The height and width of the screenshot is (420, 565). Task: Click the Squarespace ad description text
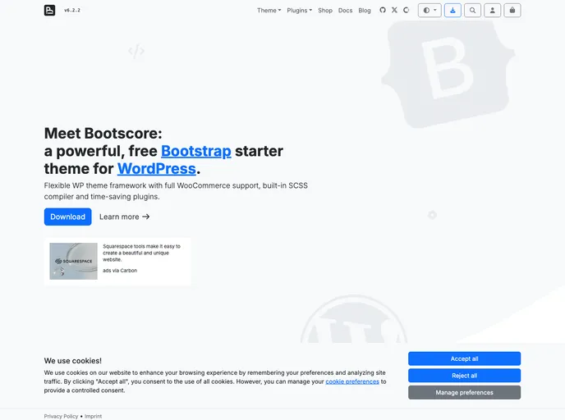pos(141,253)
